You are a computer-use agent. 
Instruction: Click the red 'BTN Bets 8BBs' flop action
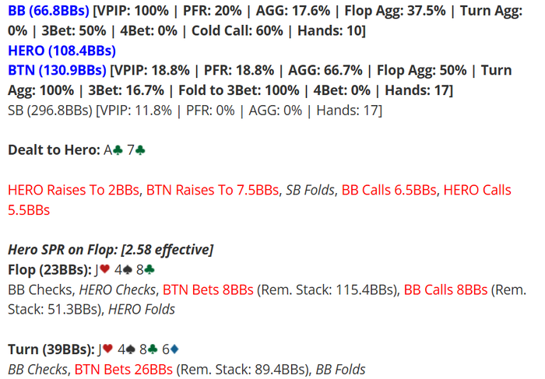[x=208, y=290]
